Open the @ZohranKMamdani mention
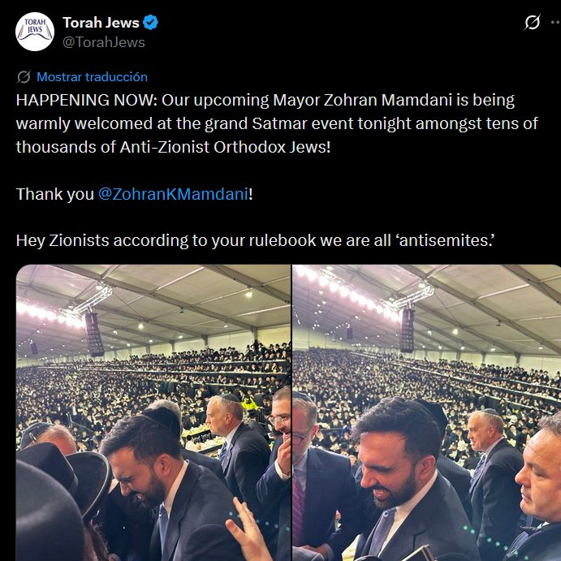The height and width of the screenshot is (561, 561). (172, 194)
